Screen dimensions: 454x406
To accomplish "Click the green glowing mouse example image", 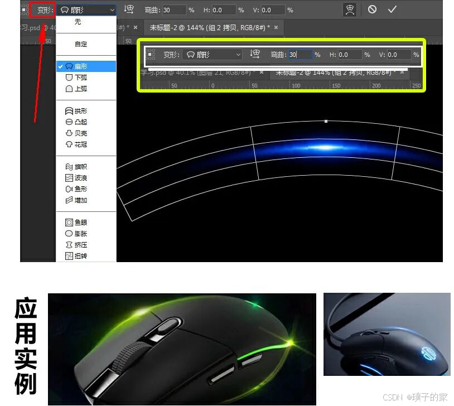I will pos(182,349).
